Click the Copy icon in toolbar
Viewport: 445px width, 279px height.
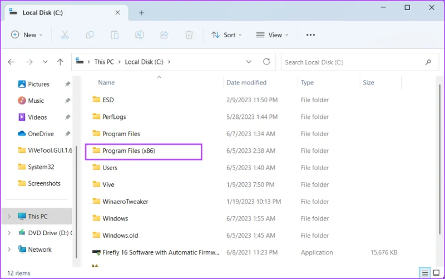click(x=90, y=35)
